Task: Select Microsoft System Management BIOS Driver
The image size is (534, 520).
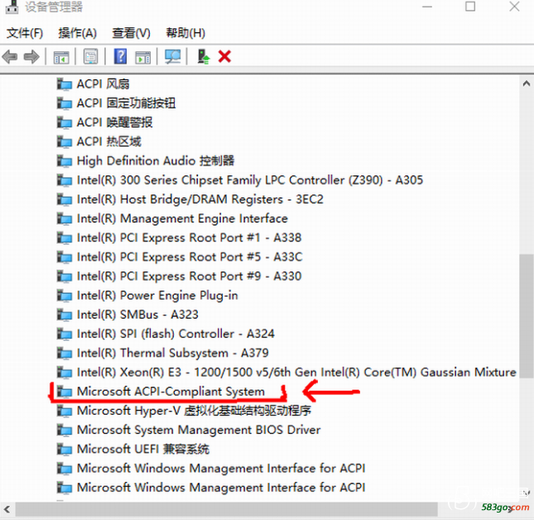Action: click(x=199, y=430)
